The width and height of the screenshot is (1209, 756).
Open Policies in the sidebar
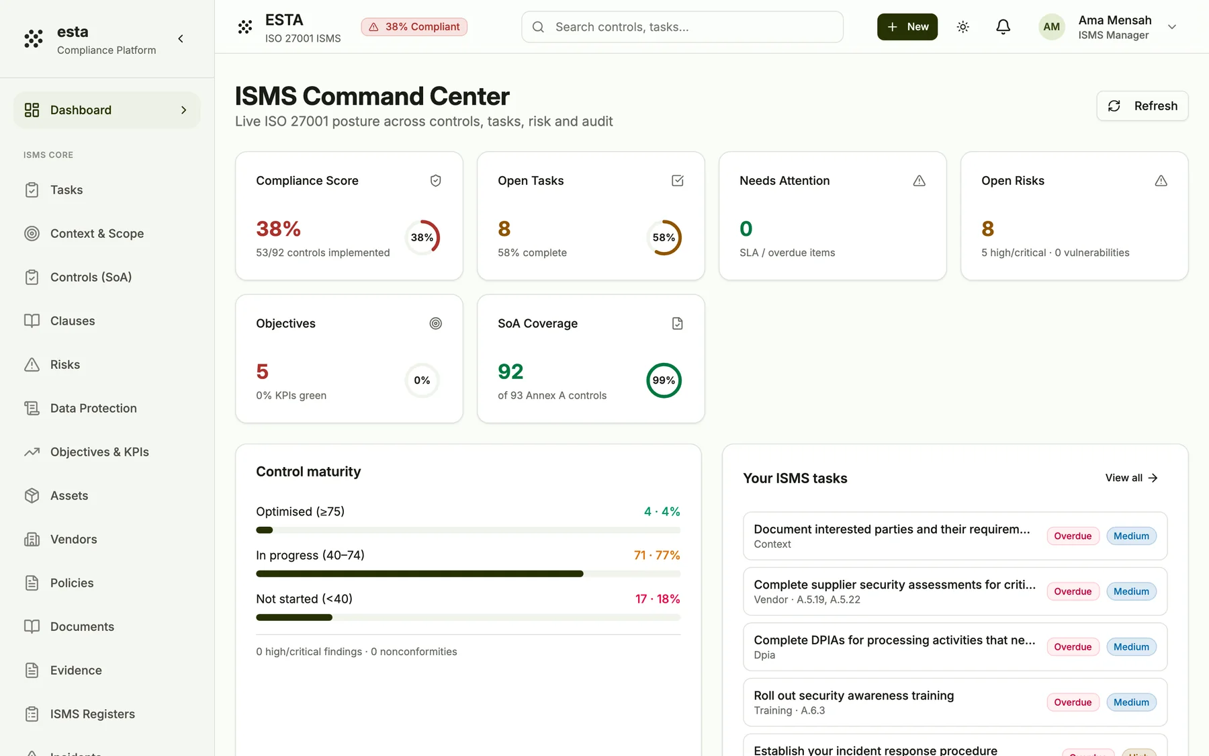point(107,583)
